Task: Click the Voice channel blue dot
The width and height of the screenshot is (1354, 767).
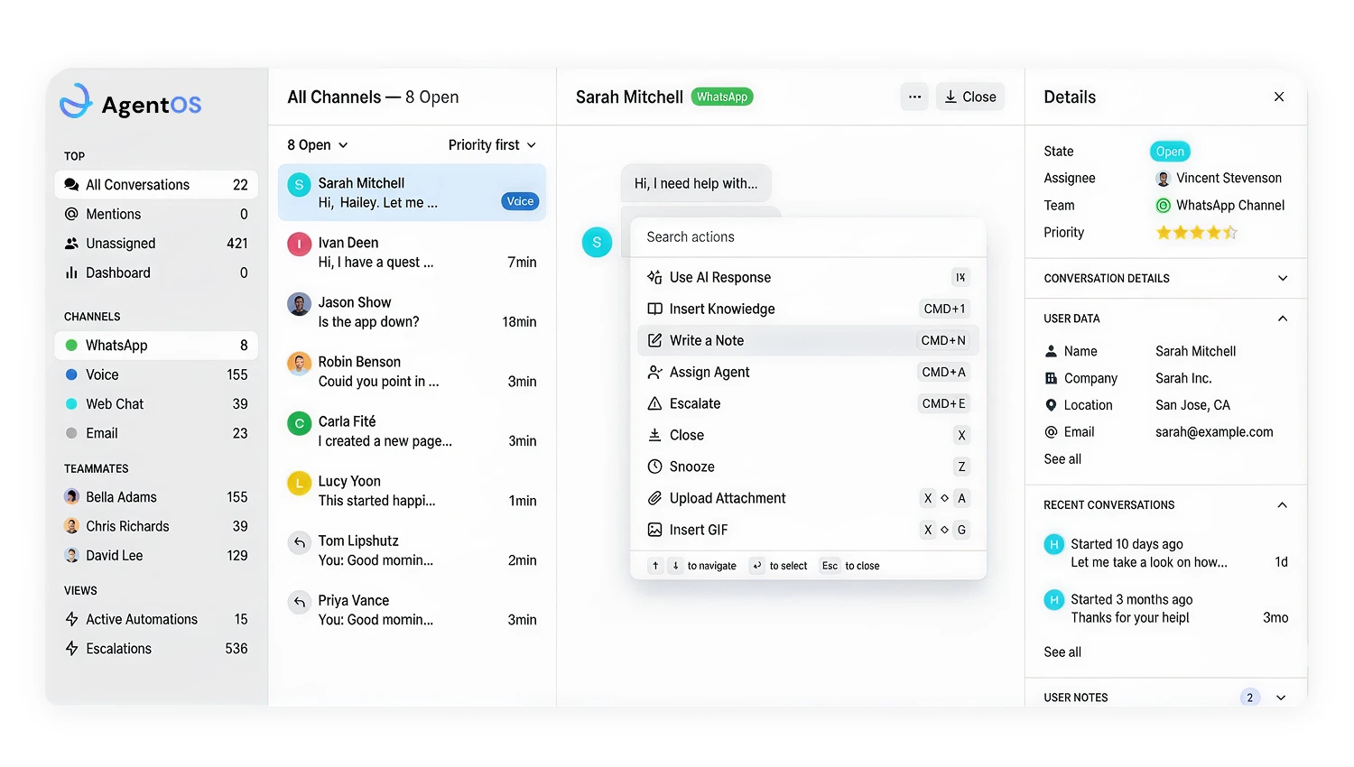Action: [71, 374]
